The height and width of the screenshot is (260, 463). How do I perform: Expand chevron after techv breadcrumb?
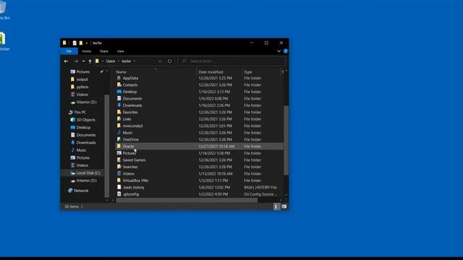[135, 61]
